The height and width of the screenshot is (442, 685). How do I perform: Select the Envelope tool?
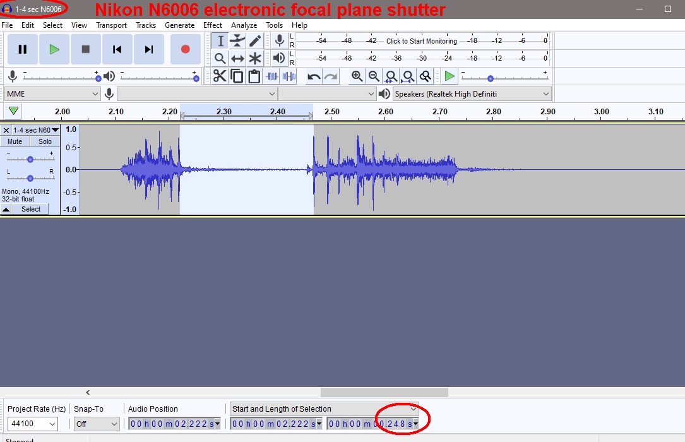[237, 41]
